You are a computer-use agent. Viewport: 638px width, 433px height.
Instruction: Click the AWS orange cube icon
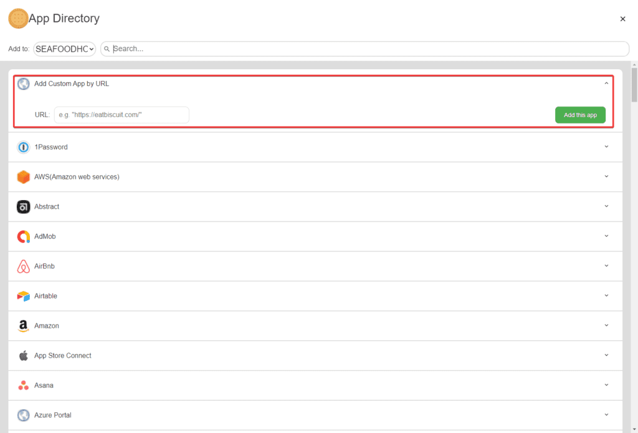23,176
